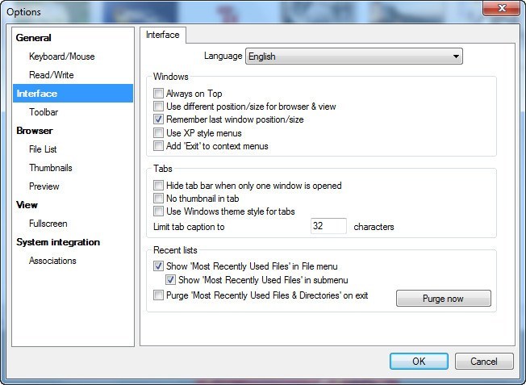
Task: Open the Associations settings page
Action: (52, 261)
